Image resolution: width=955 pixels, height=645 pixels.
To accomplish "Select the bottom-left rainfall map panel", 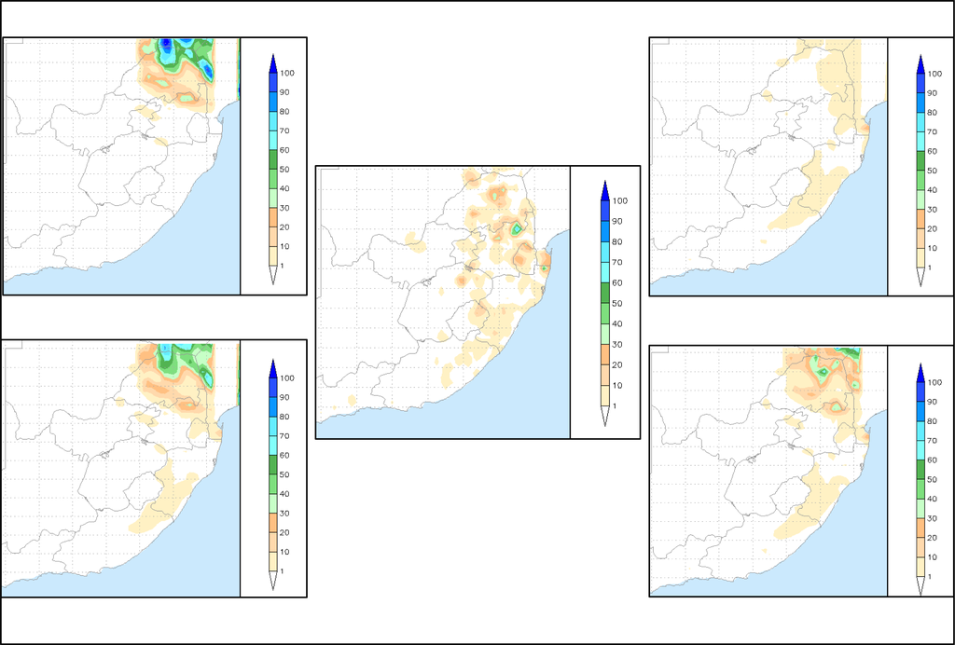I will (155, 469).
